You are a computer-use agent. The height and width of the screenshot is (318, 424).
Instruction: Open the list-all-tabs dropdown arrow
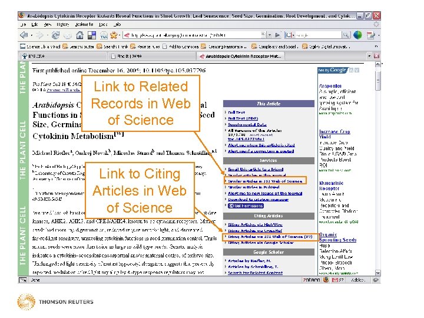369,56
